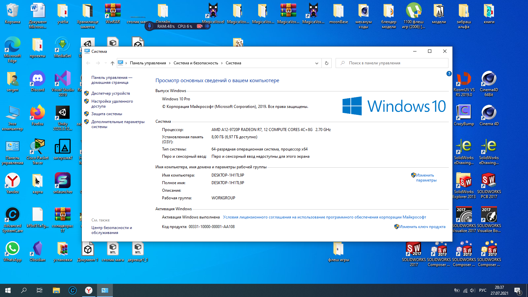Open Visual Studio 2019 desktop icon

(62, 83)
